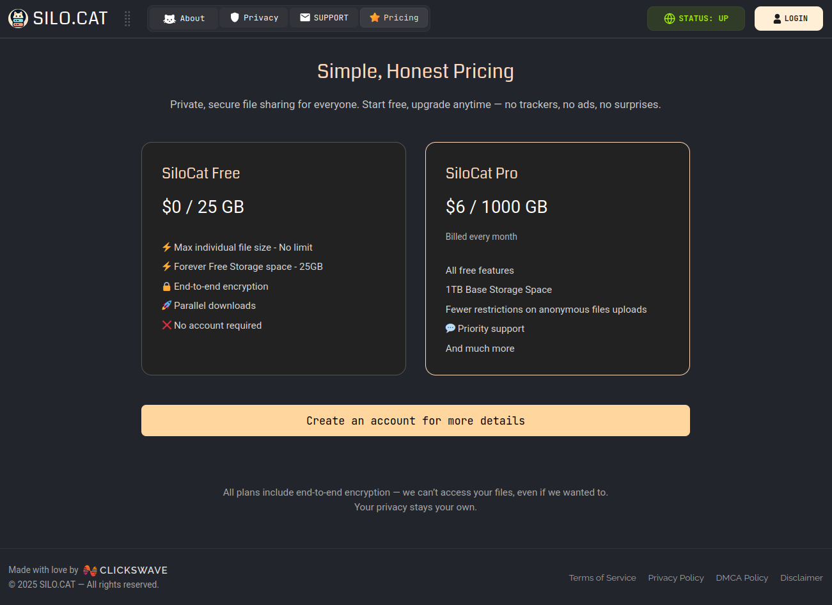Click the shield icon on Privacy tab
Viewport: 832px width, 605px height.
pos(235,18)
